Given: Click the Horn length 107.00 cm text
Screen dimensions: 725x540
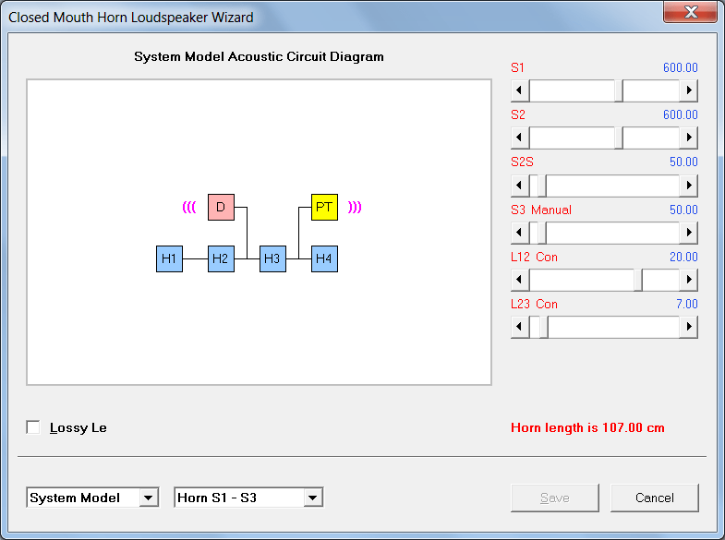Looking at the screenshot, I should coord(587,427).
